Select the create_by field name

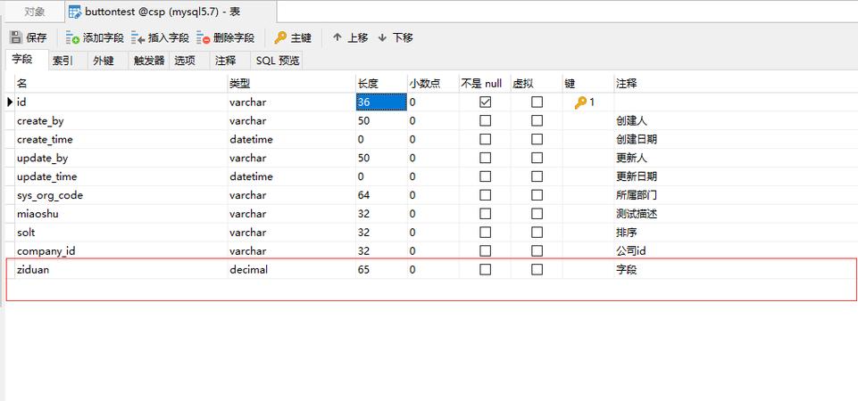click(x=40, y=120)
